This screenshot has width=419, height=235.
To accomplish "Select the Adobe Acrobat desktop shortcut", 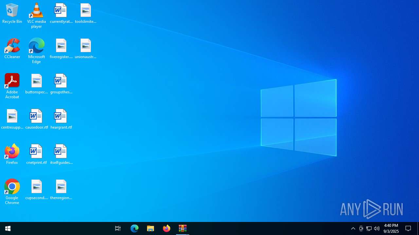I will point(12,86).
